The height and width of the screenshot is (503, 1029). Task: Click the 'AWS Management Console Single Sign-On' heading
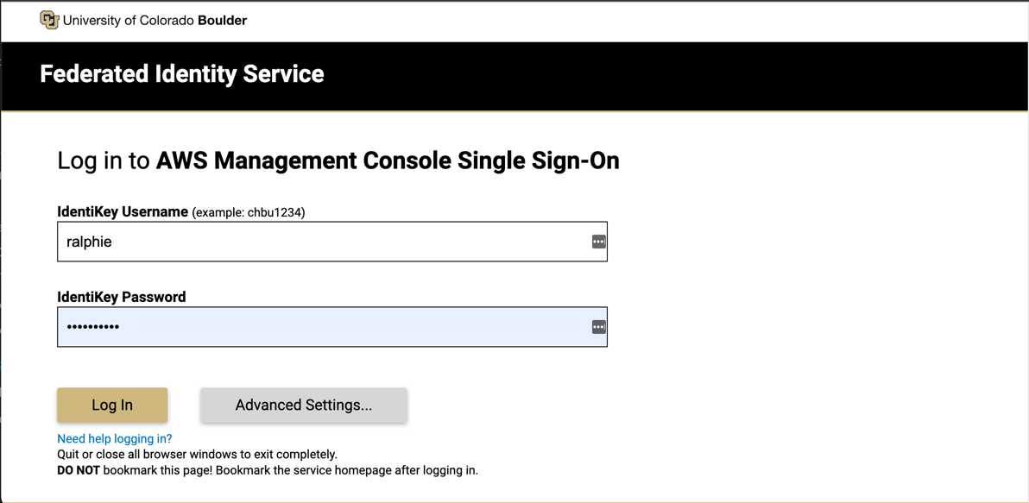[388, 160]
